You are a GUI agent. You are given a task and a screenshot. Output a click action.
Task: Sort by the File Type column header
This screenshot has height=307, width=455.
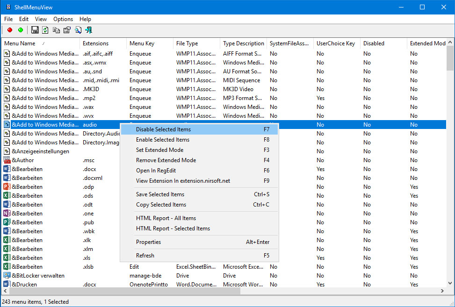[x=197, y=43]
